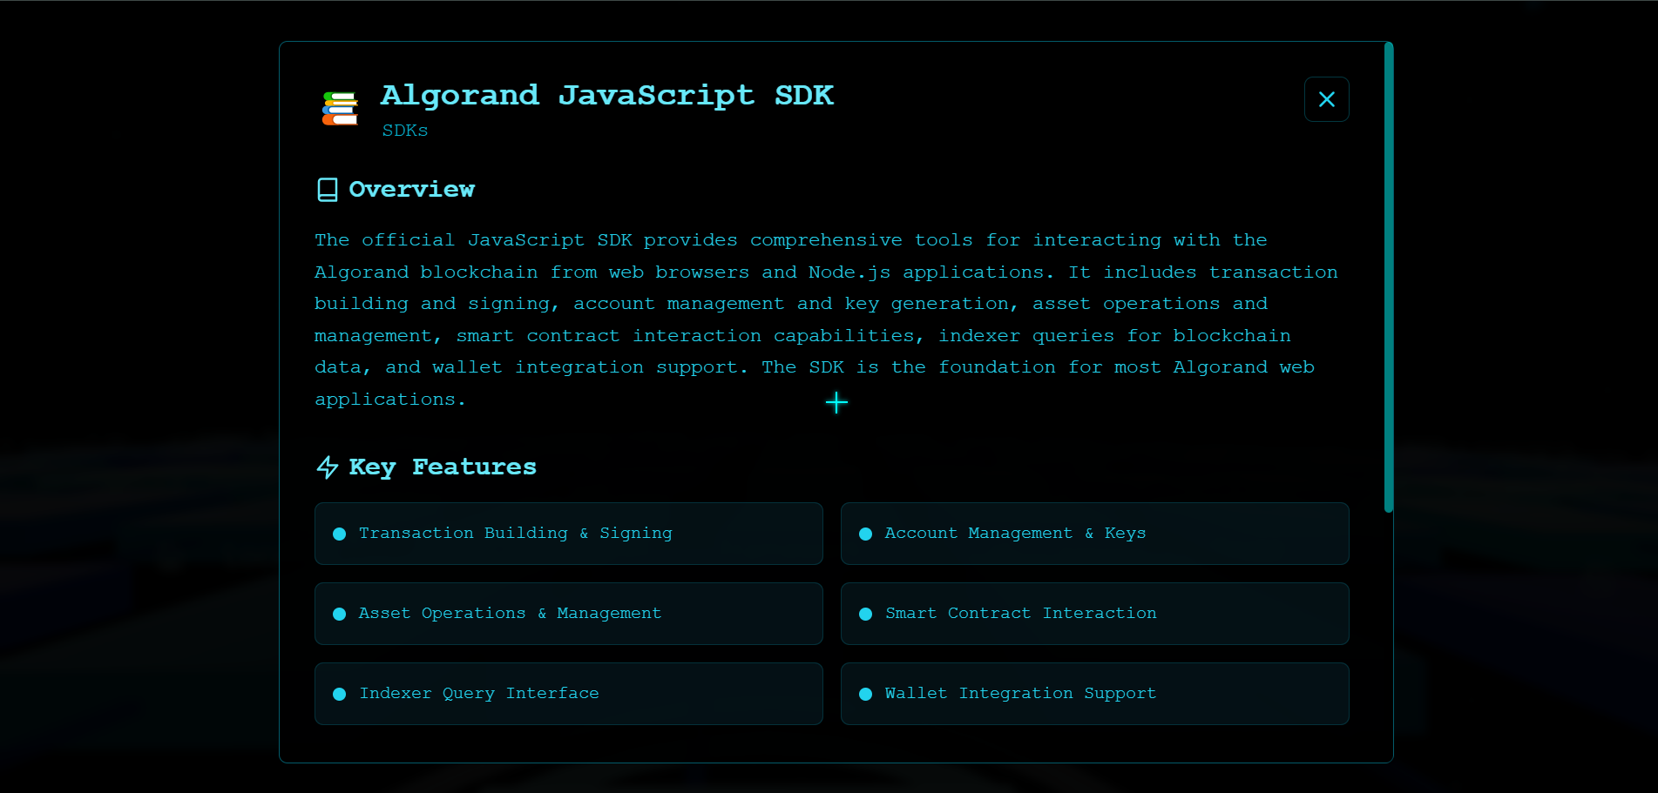Viewport: 1658px width, 793px height.
Task: Click the Key Features heading
Action: [443, 467]
